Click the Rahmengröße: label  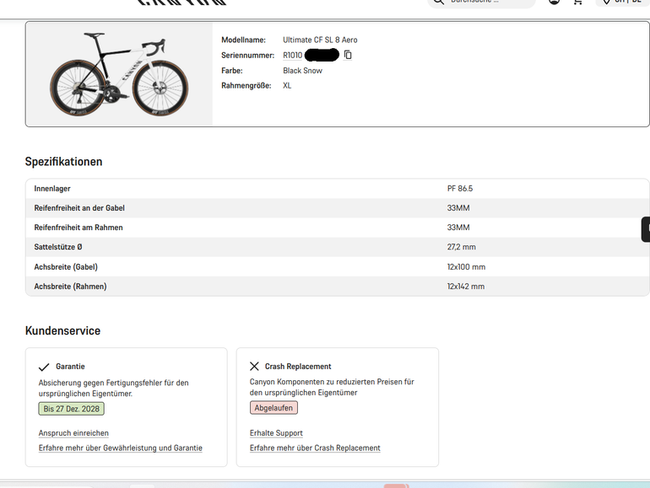[246, 86]
